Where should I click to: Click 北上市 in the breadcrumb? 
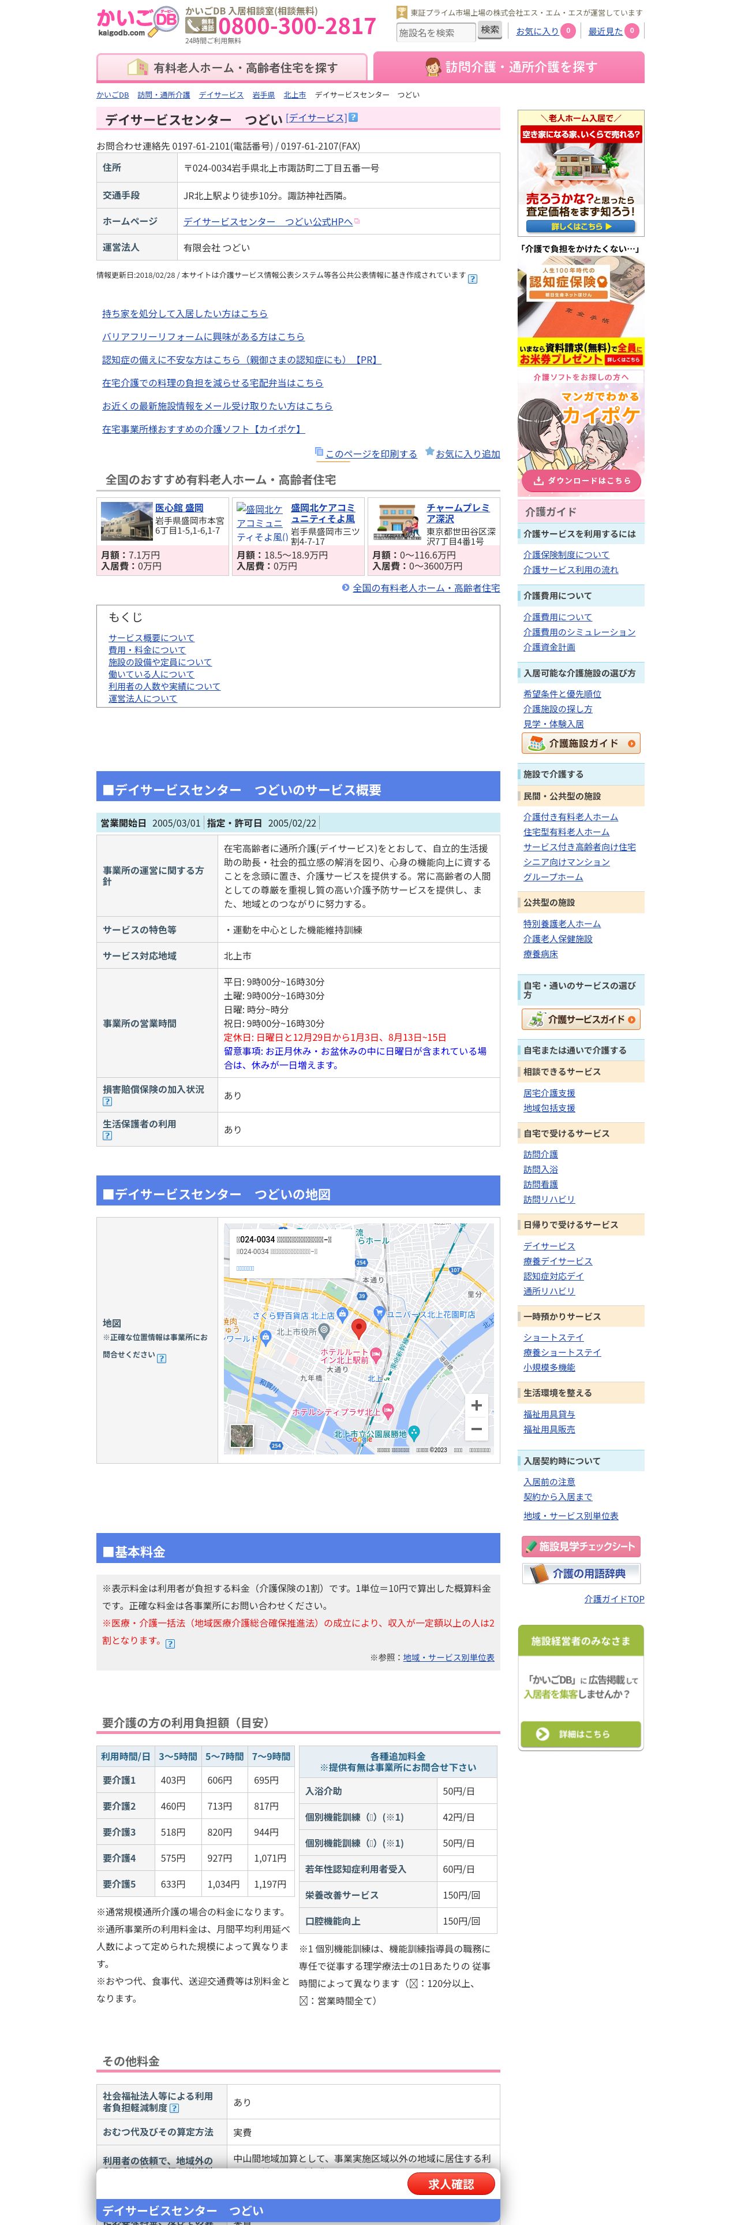point(295,95)
